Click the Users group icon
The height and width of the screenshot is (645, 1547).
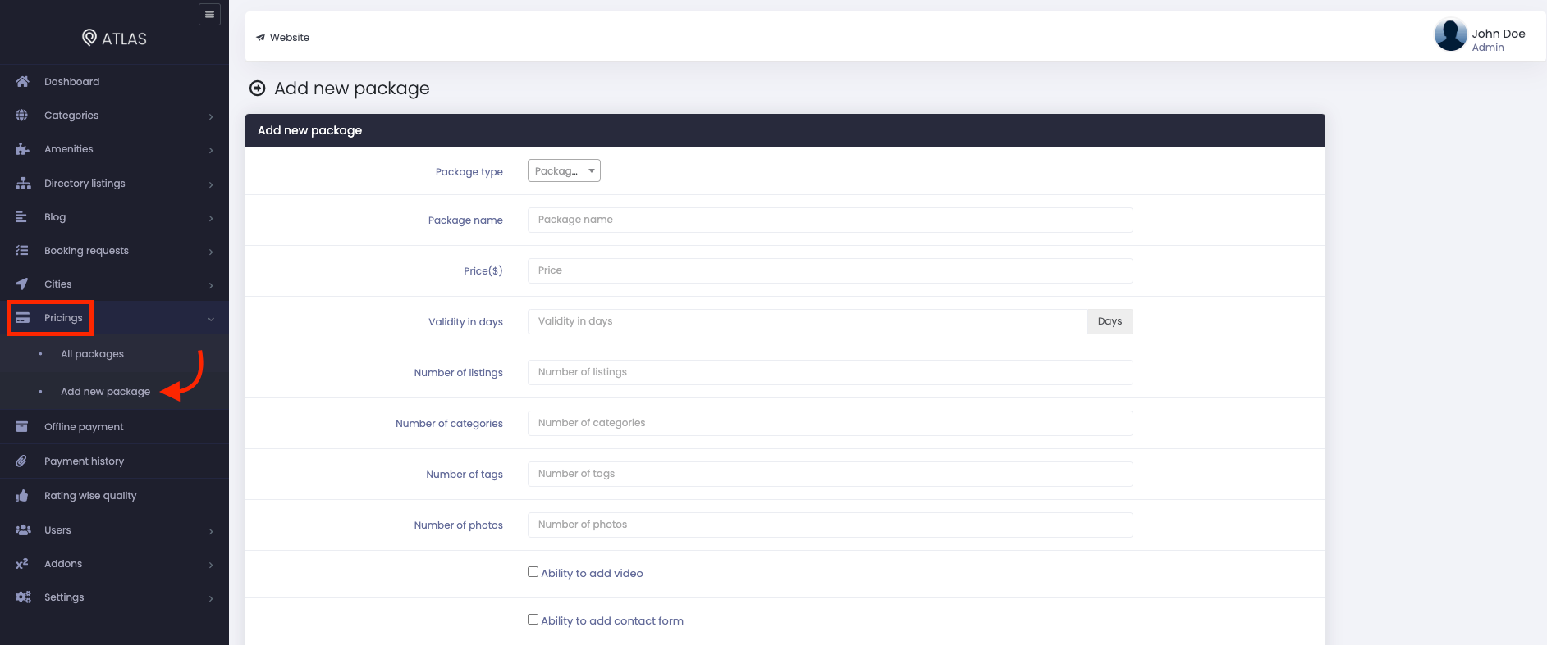coord(23,530)
